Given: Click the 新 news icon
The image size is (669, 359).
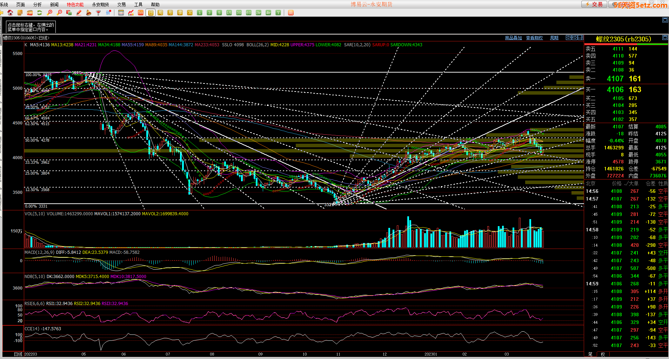Looking at the screenshot, I should (x=108, y=13).
